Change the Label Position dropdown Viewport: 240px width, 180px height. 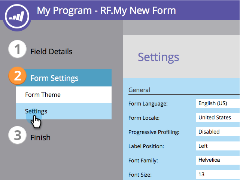218,146
